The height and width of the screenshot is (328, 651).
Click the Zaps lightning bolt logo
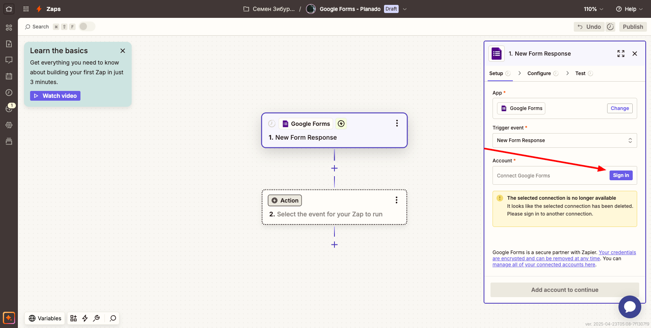point(39,9)
